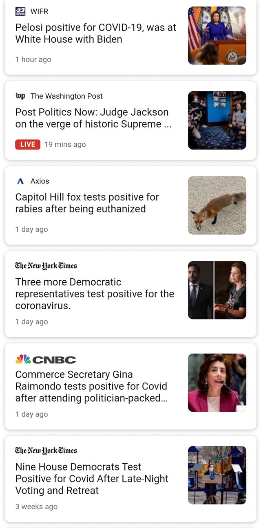
Task: Click New York Times logo on Nine House Democrats story
Action: tap(46, 450)
